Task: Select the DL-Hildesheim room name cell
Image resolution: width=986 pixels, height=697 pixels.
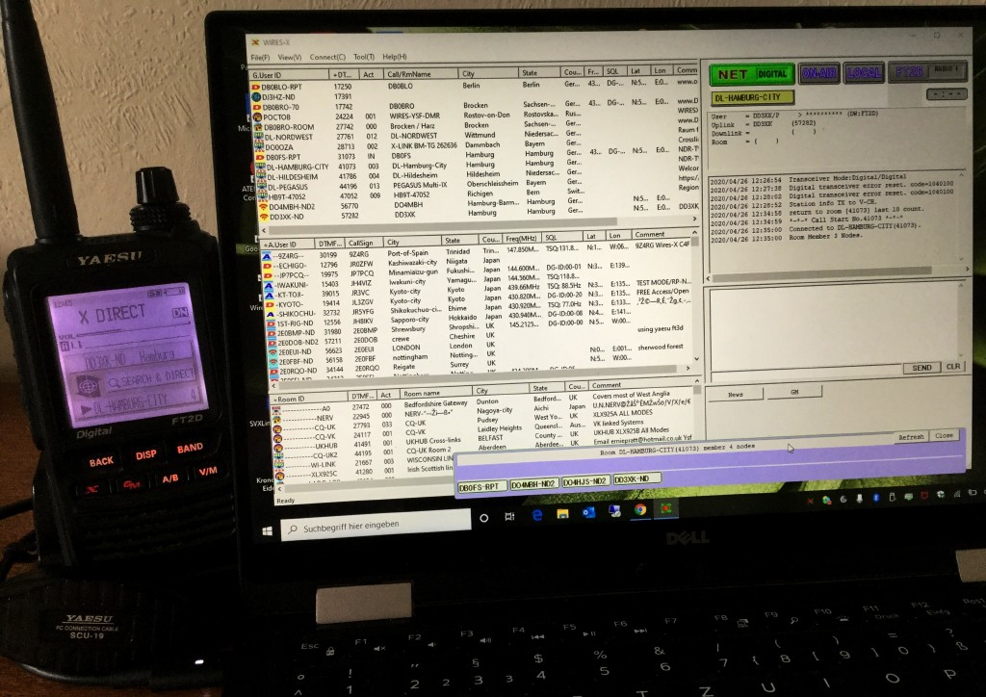Action: [415, 175]
